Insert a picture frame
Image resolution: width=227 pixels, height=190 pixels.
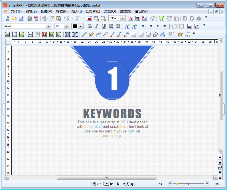pos(22,34)
